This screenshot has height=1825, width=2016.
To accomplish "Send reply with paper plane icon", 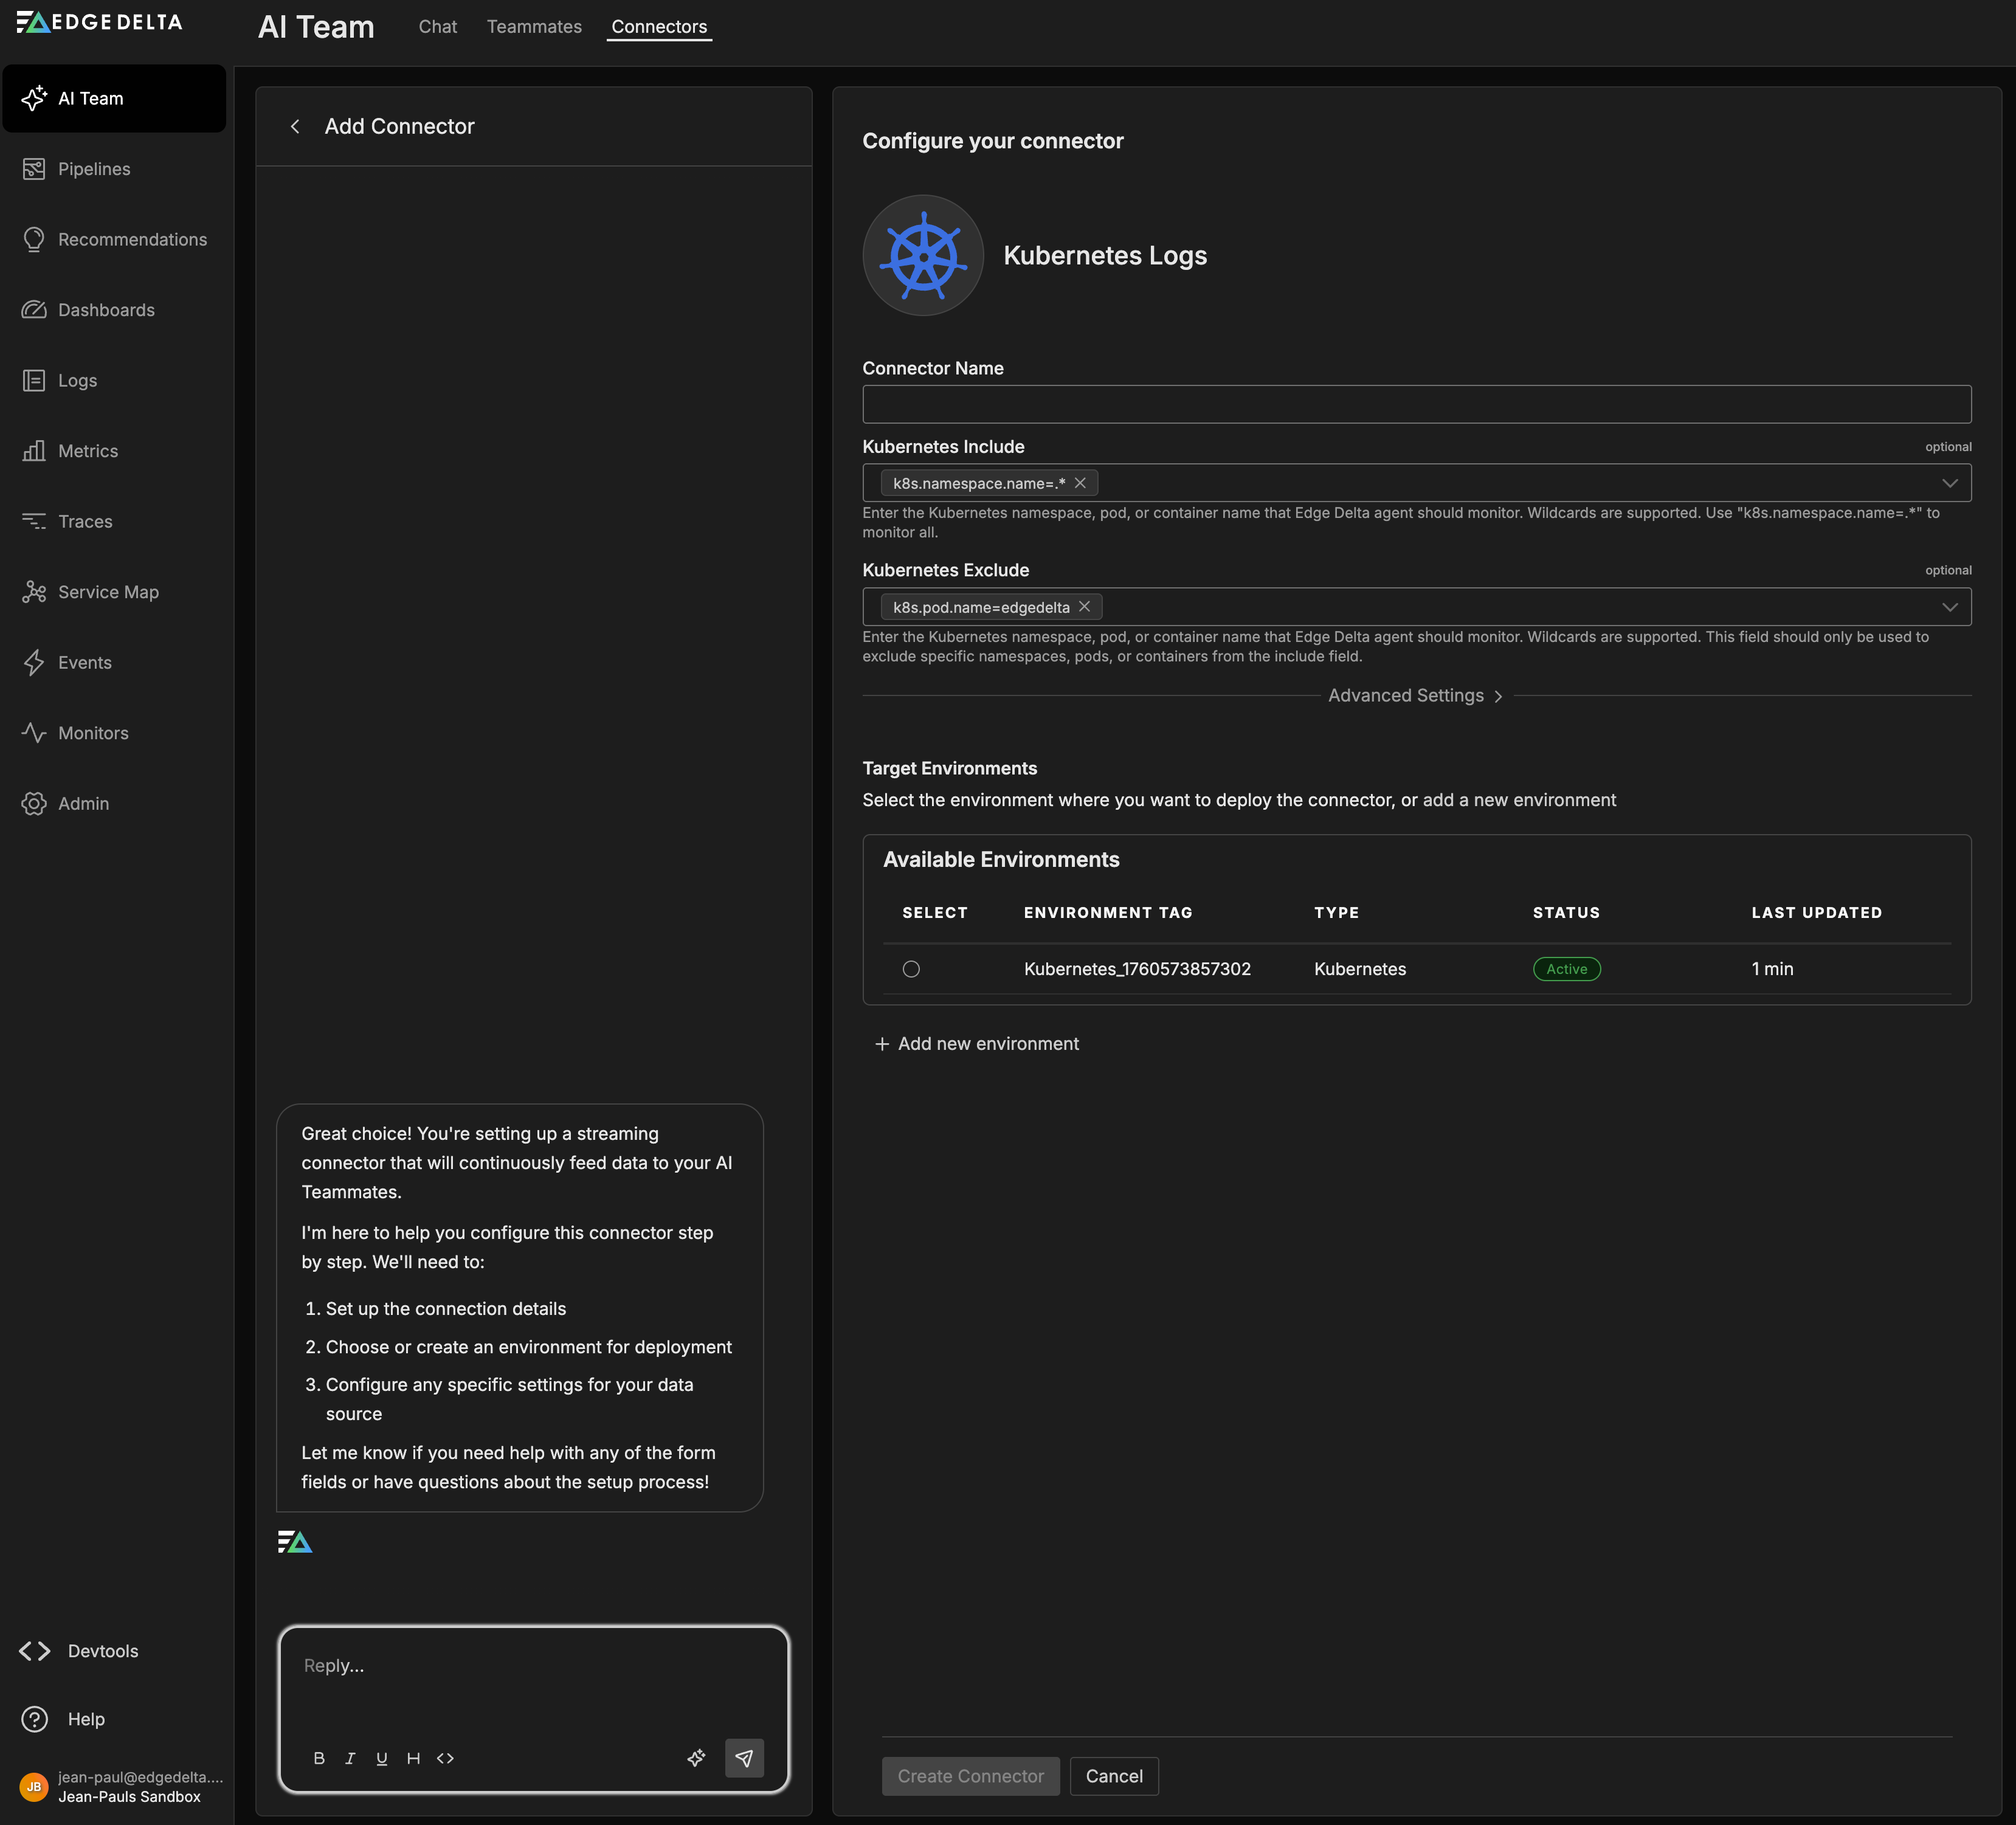I will click(x=744, y=1758).
